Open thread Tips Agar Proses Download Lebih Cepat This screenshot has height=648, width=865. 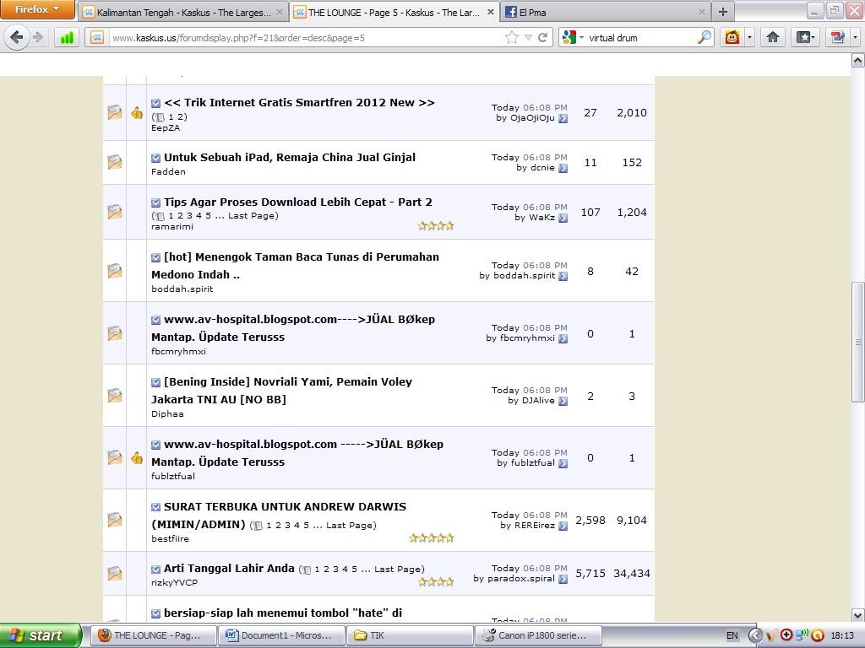click(x=298, y=202)
